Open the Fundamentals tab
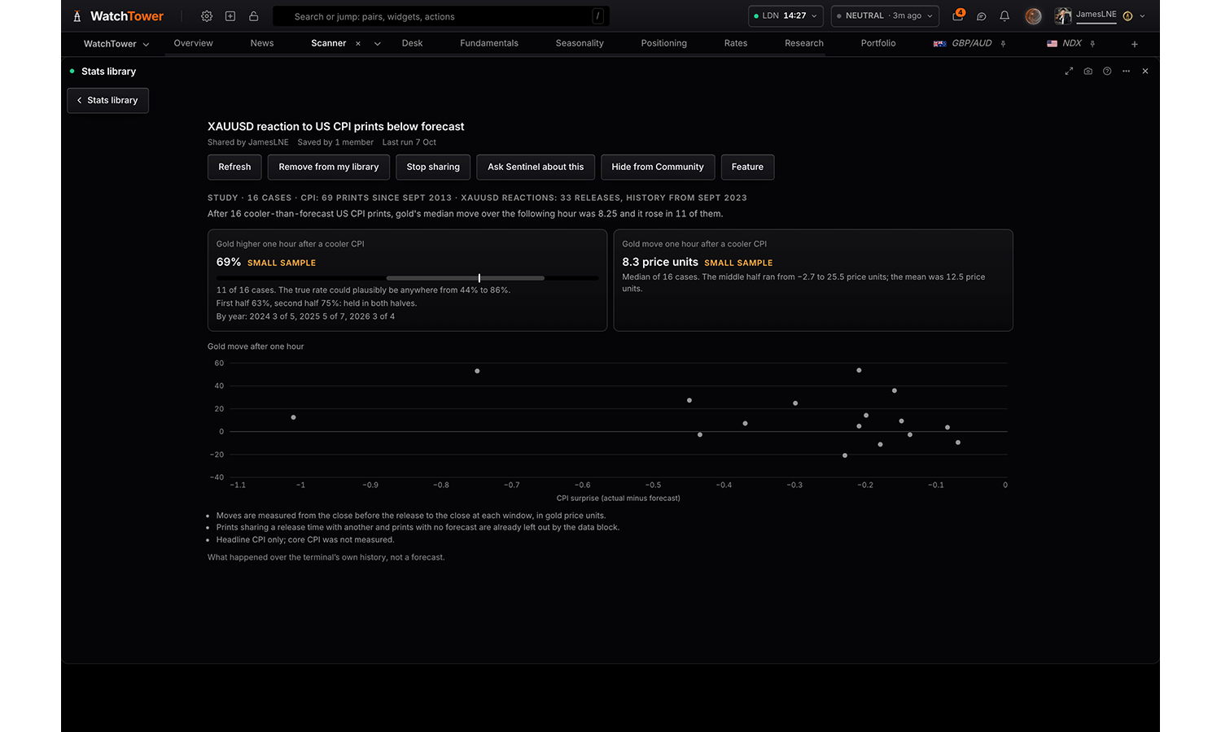This screenshot has height=732, width=1221. pos(489,43)
